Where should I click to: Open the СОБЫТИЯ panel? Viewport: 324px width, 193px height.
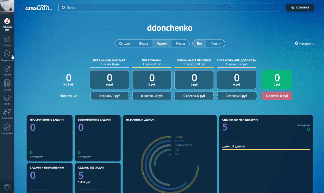pyautogui.click(x=300, y=8)
